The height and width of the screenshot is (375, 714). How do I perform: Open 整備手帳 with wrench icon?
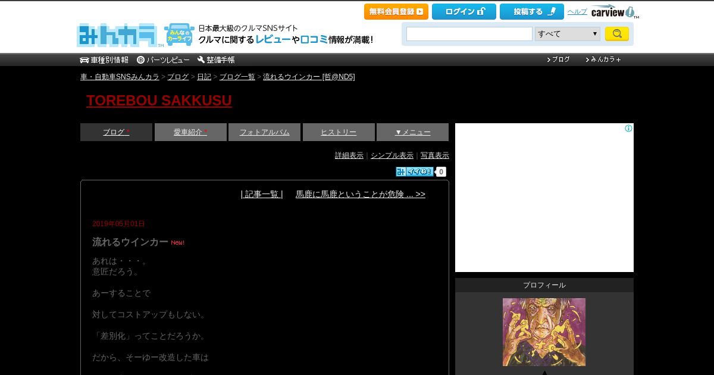(x=216, y=60)
